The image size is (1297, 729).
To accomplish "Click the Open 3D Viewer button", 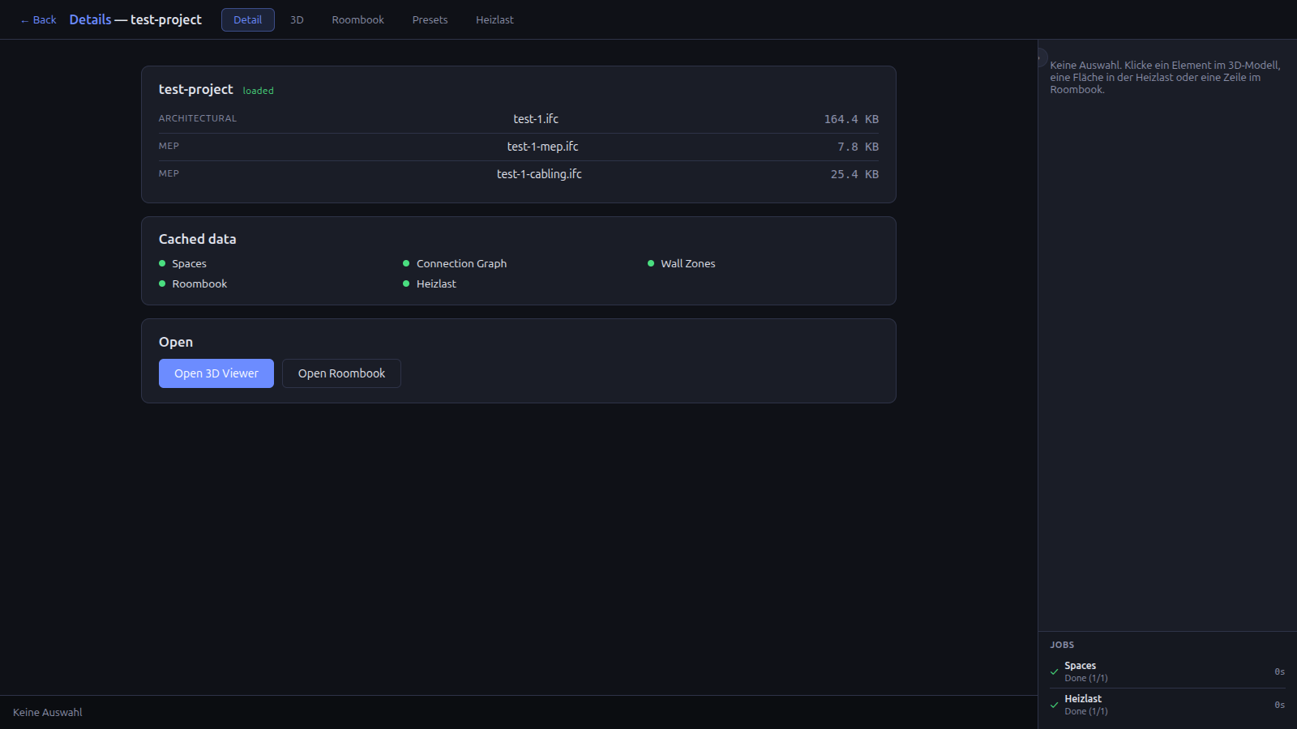I will coord(216,373).
